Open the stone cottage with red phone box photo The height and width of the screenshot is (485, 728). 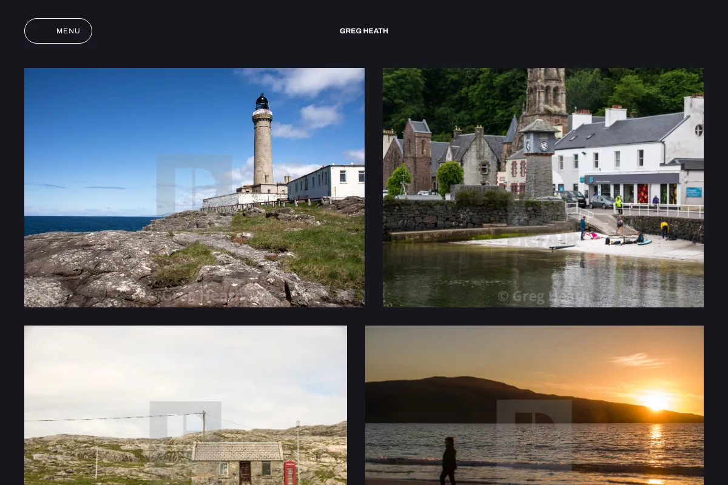[186, 405]
